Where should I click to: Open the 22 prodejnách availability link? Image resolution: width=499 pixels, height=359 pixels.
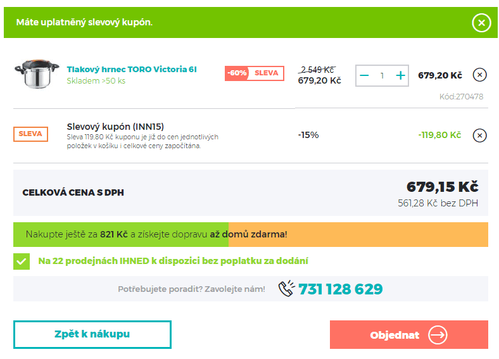173,261
